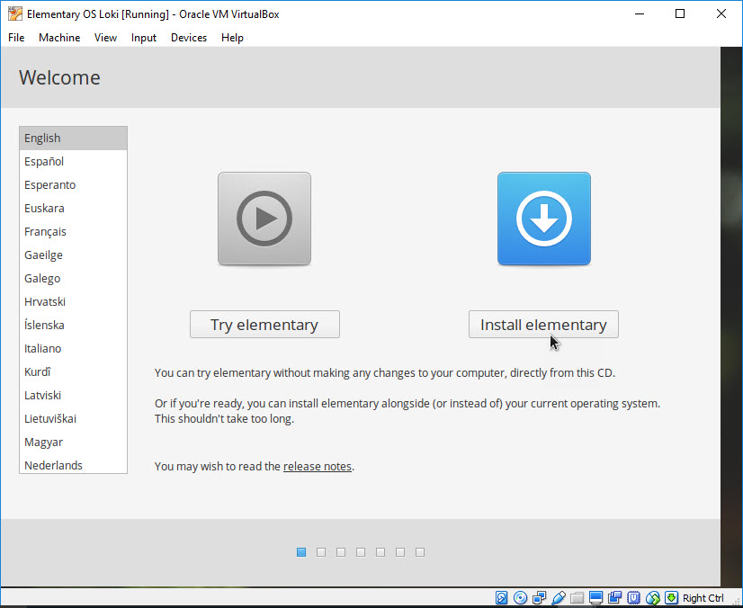Select Euskara in the language list

(74, 208)
